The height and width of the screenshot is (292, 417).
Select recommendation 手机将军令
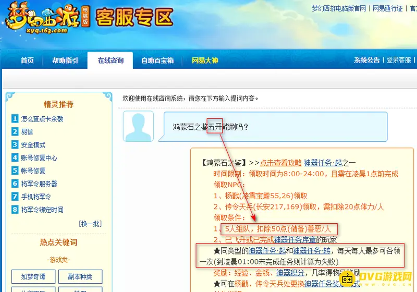click(x=36, y=197)
